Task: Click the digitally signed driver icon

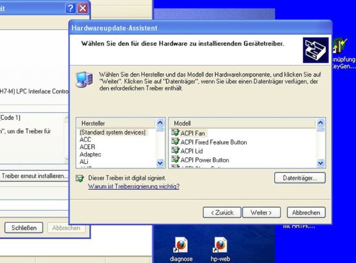Action: pos(80,179)
